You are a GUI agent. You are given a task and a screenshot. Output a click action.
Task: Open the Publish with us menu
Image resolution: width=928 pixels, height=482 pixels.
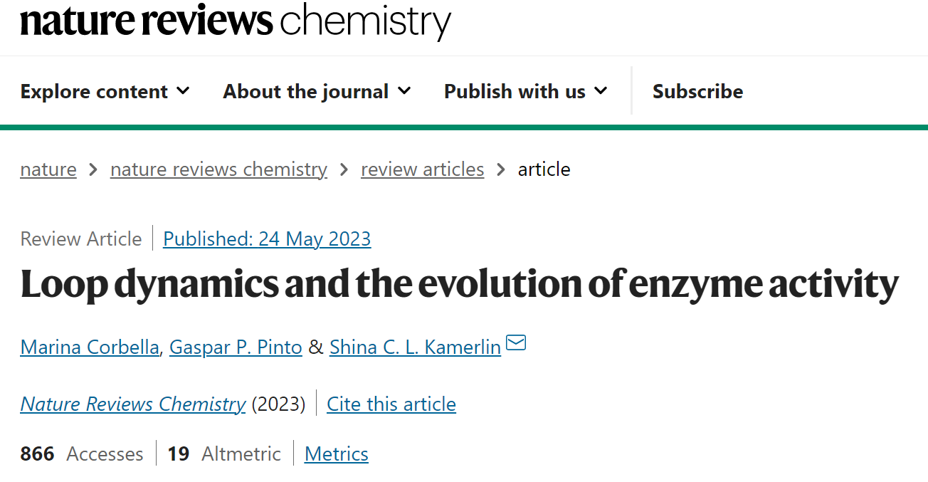click(x=526, y=91)
